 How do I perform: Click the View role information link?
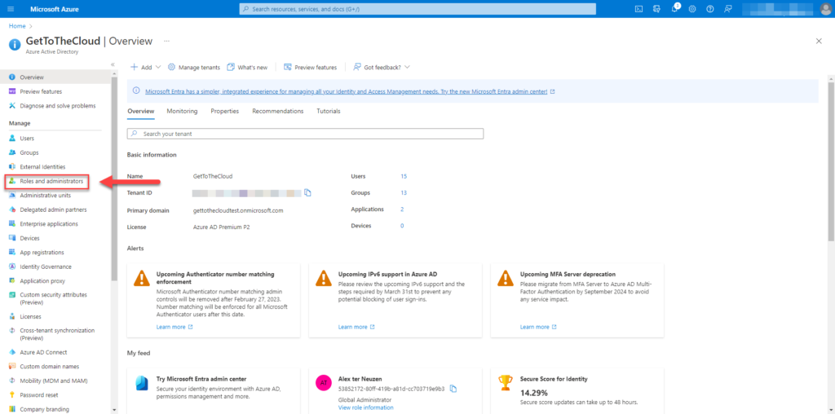[x=366, y=407]
